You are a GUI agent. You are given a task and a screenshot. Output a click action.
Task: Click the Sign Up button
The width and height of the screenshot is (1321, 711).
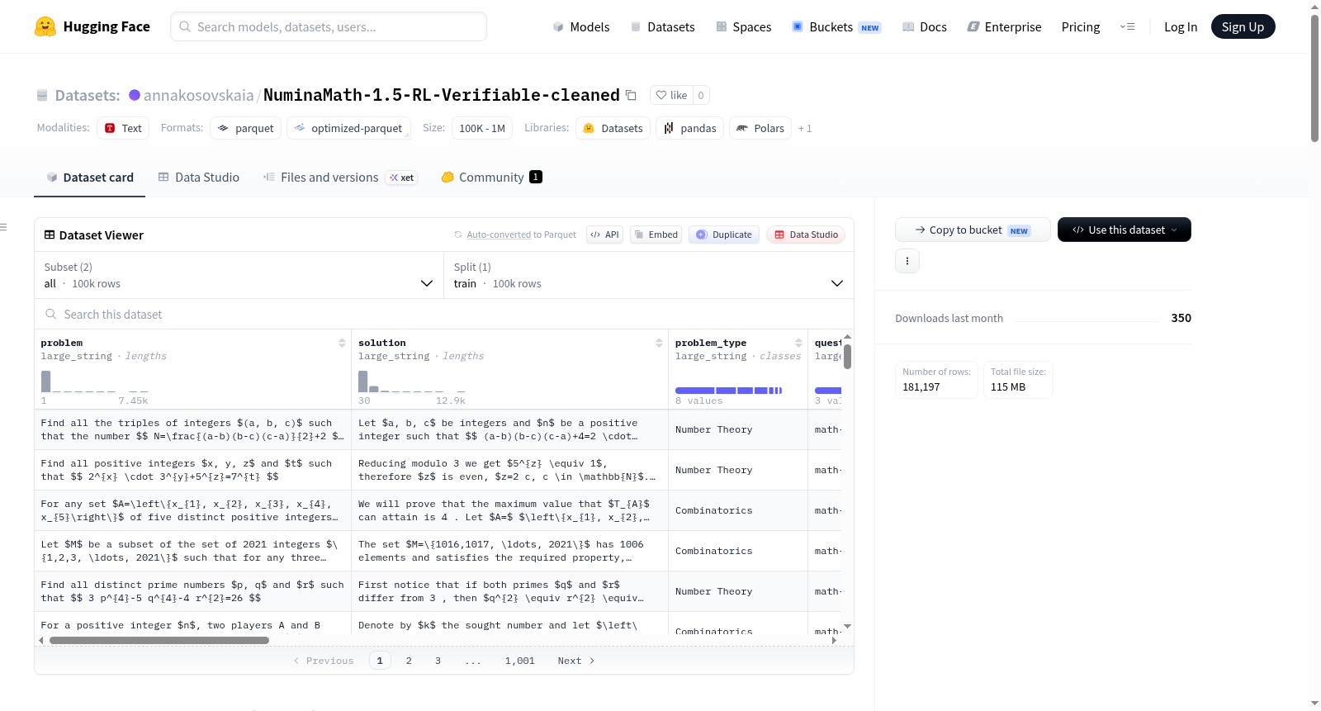pyautogui.click(x=1243, y=26)
